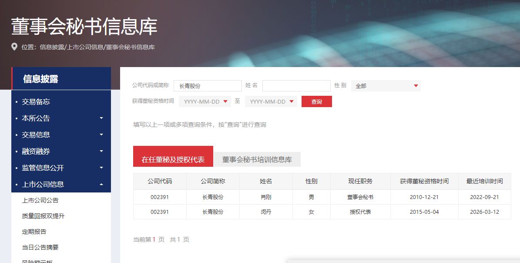Click the 董事会秘书信息库 page title
The width and height of the screenshot is (520, 263).
[84, 26]
